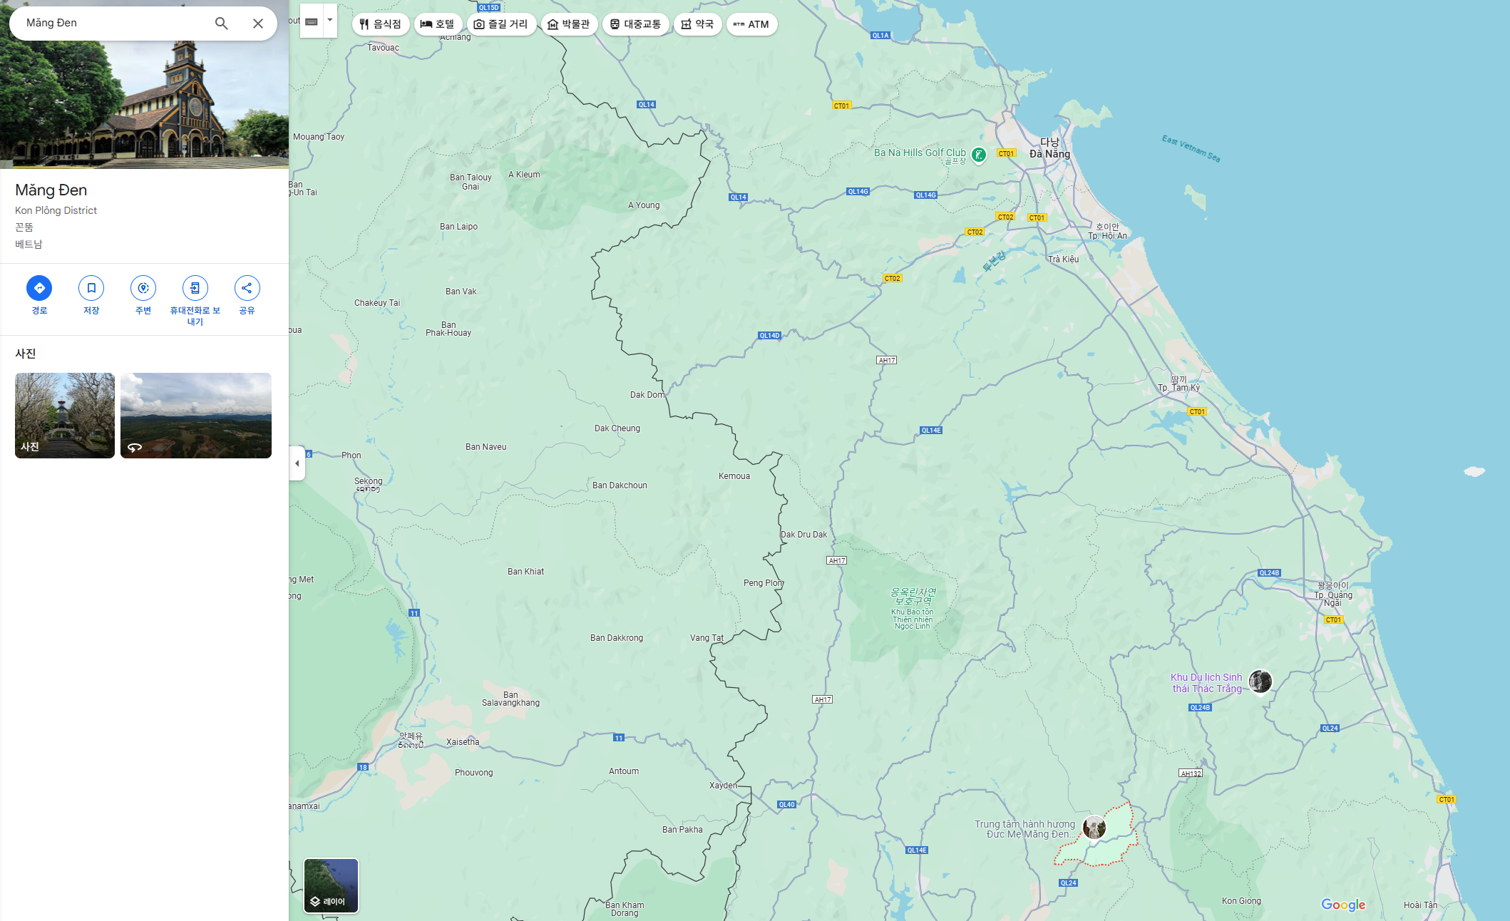Select the pharmacy (약국) chip
Image resolution: width=1510 pixels, height=921 pixels.
tap(697, 24)
